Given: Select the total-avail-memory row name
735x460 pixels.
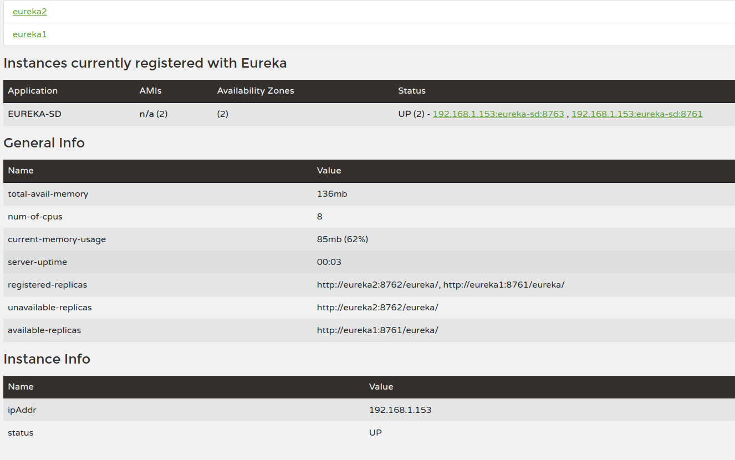Looking at the screenshot, I should pyautogui.click(x=48, y=194).
